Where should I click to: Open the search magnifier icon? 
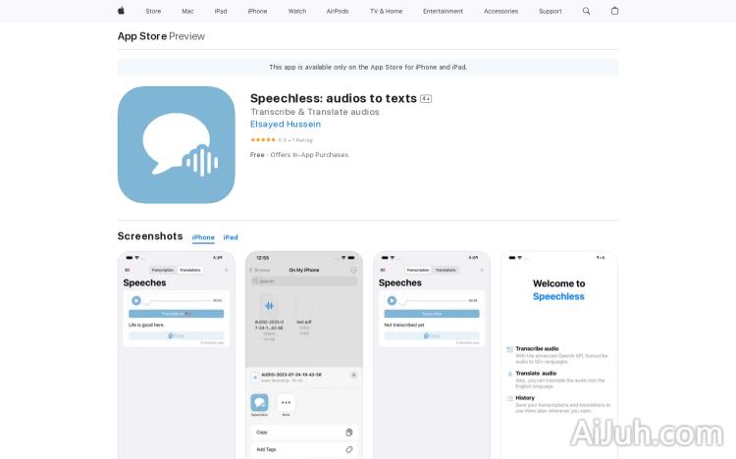click(586, 11)
